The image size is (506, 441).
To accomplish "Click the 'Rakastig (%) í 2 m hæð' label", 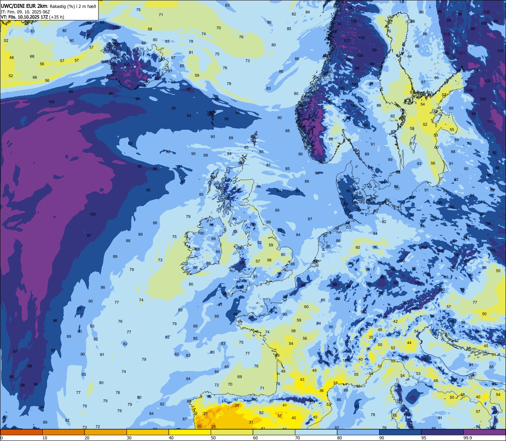I will (x=73, y=6).
